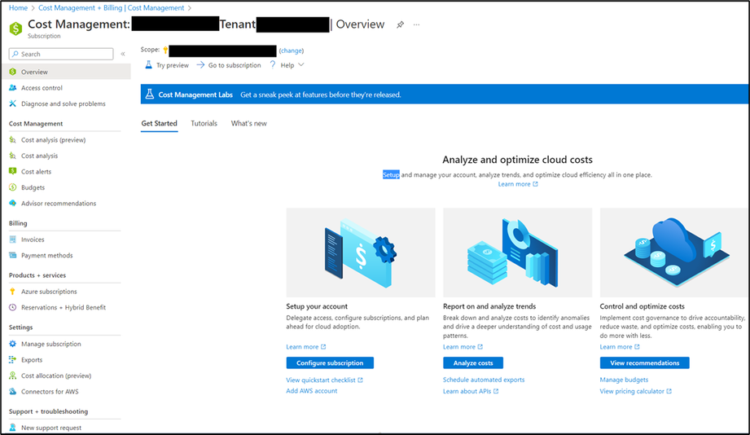Click the scope (change) link
The height and width of the screenshot is (435, 750).
(x=292, y=51)
